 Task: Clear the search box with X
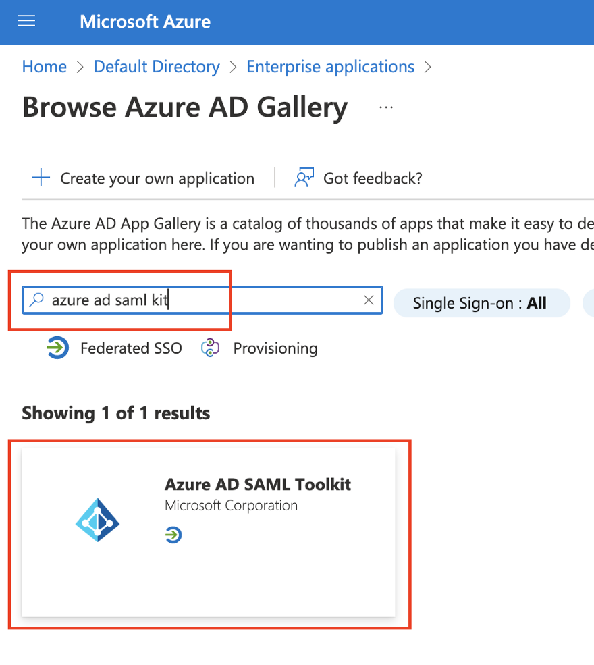pyautogui.click(x=369, y=300)
